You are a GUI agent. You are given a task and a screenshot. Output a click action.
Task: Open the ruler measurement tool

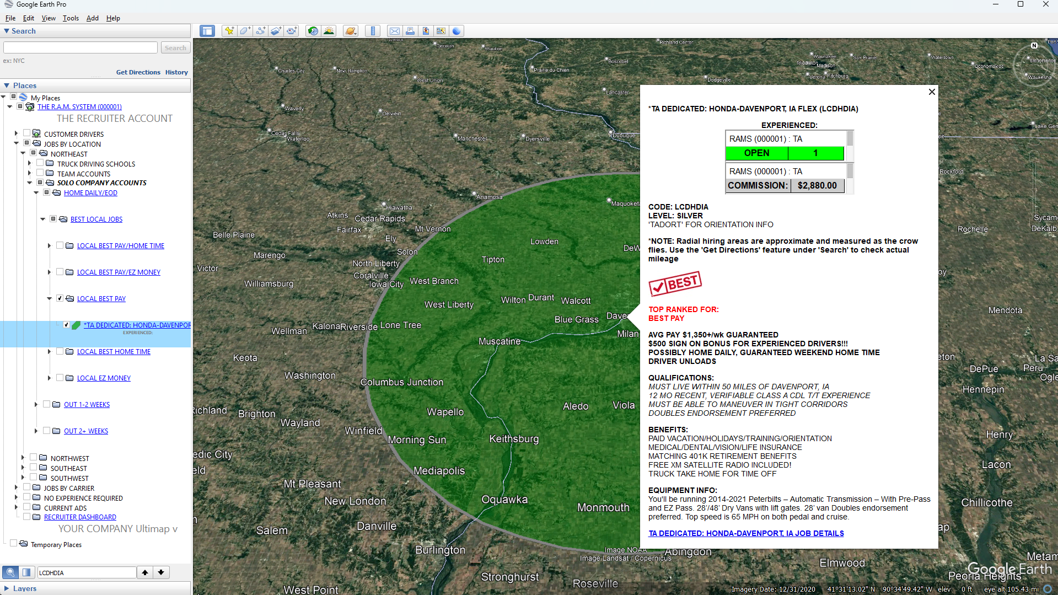[373, 31]
